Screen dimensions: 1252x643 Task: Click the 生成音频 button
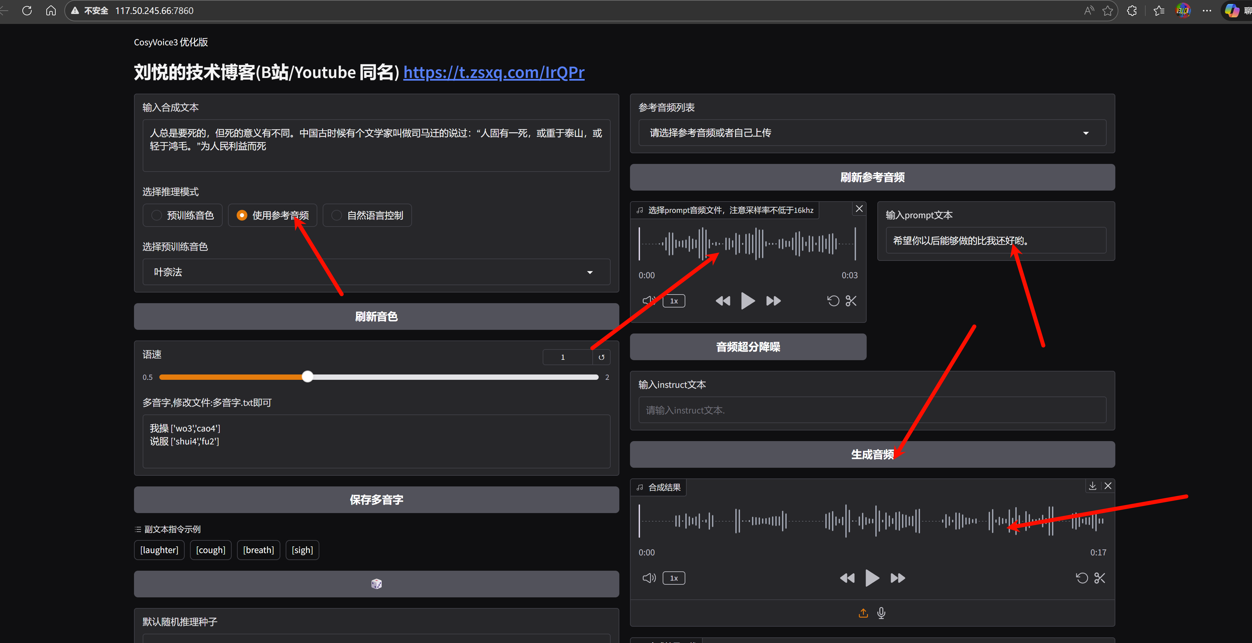pyautogui.click(x=872, y=454)
